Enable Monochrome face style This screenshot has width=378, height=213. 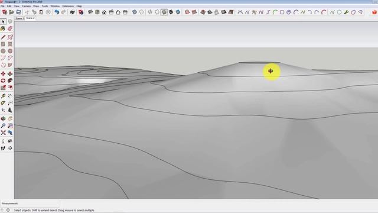click(x=178, y=12)
